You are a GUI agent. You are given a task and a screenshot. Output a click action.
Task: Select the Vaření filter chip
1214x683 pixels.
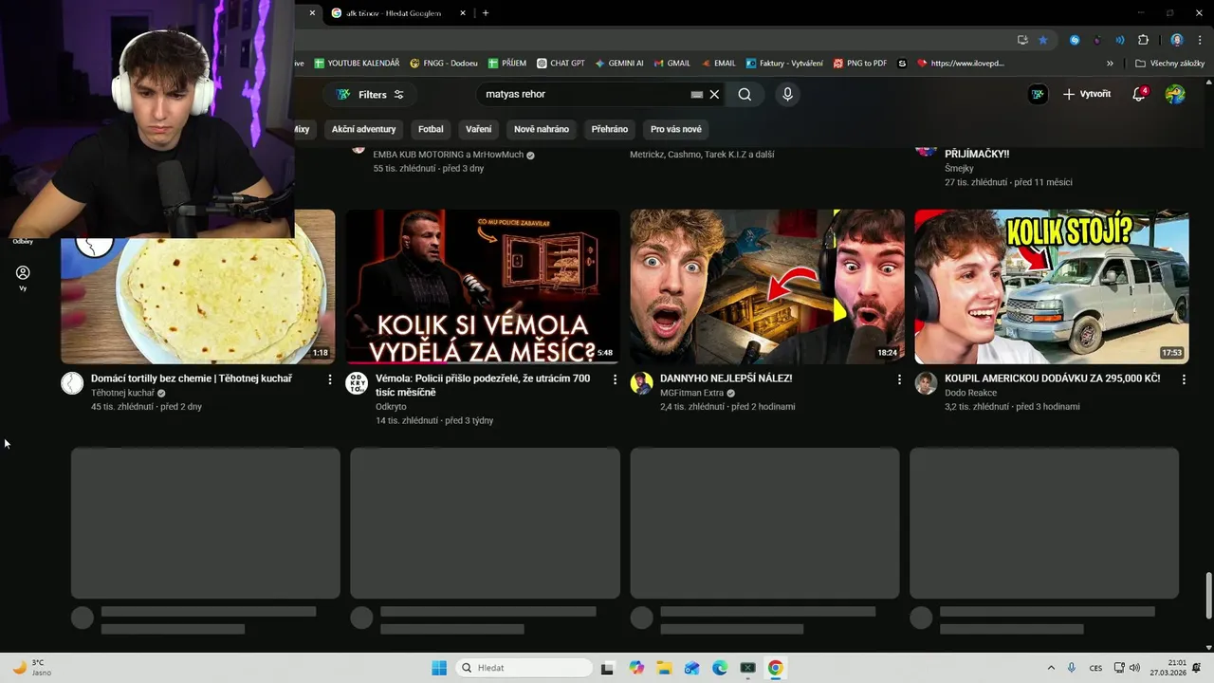tap(479, 129)
